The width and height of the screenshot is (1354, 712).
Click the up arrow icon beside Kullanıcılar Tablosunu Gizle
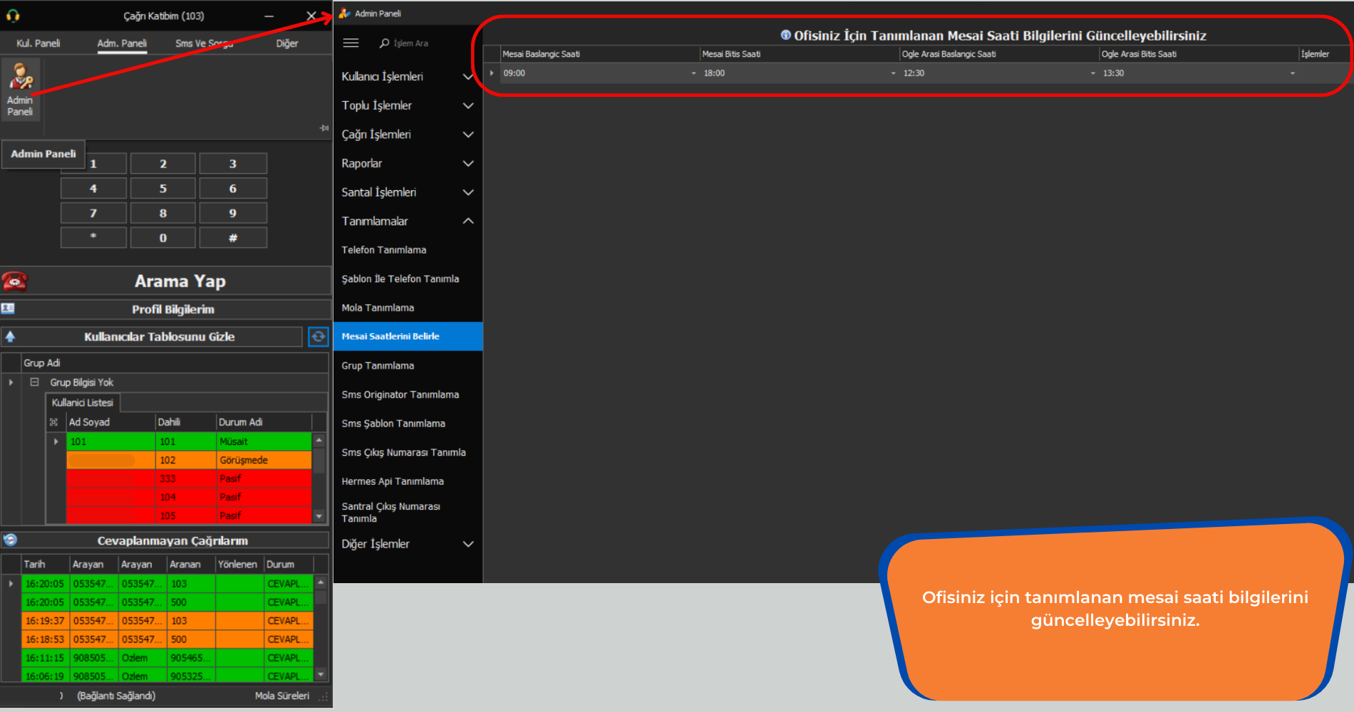11,337
